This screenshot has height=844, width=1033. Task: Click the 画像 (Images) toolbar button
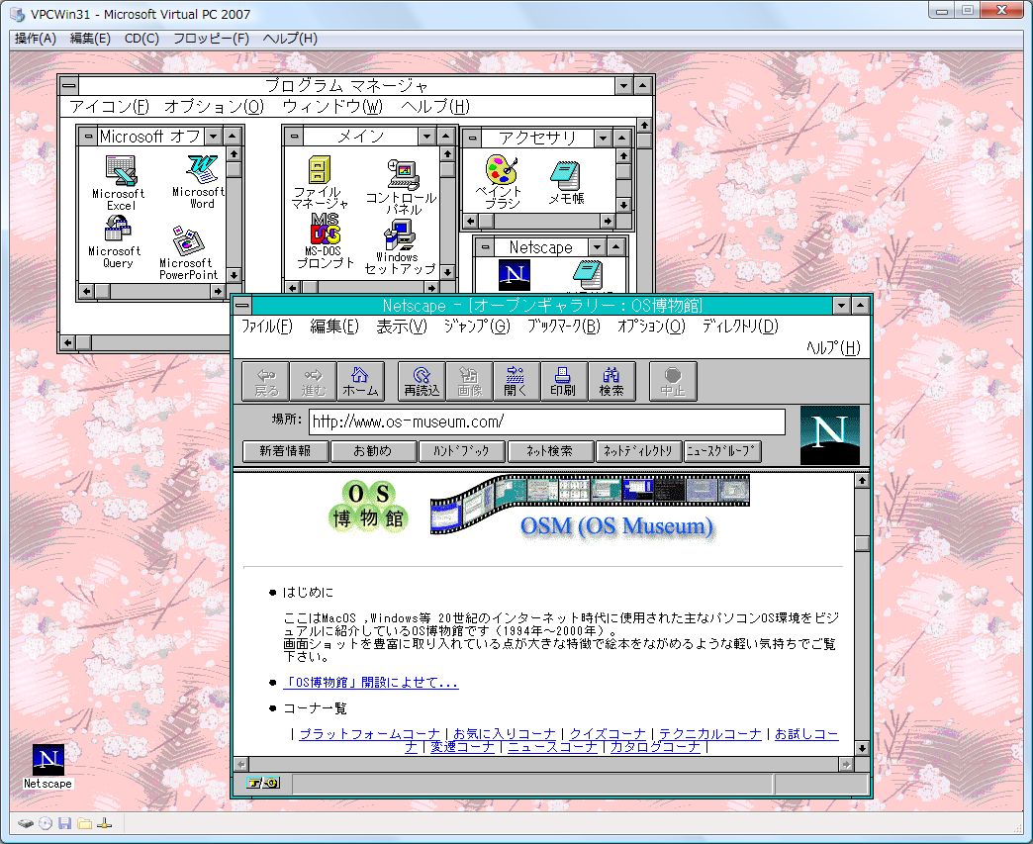(x=469, y=382)
